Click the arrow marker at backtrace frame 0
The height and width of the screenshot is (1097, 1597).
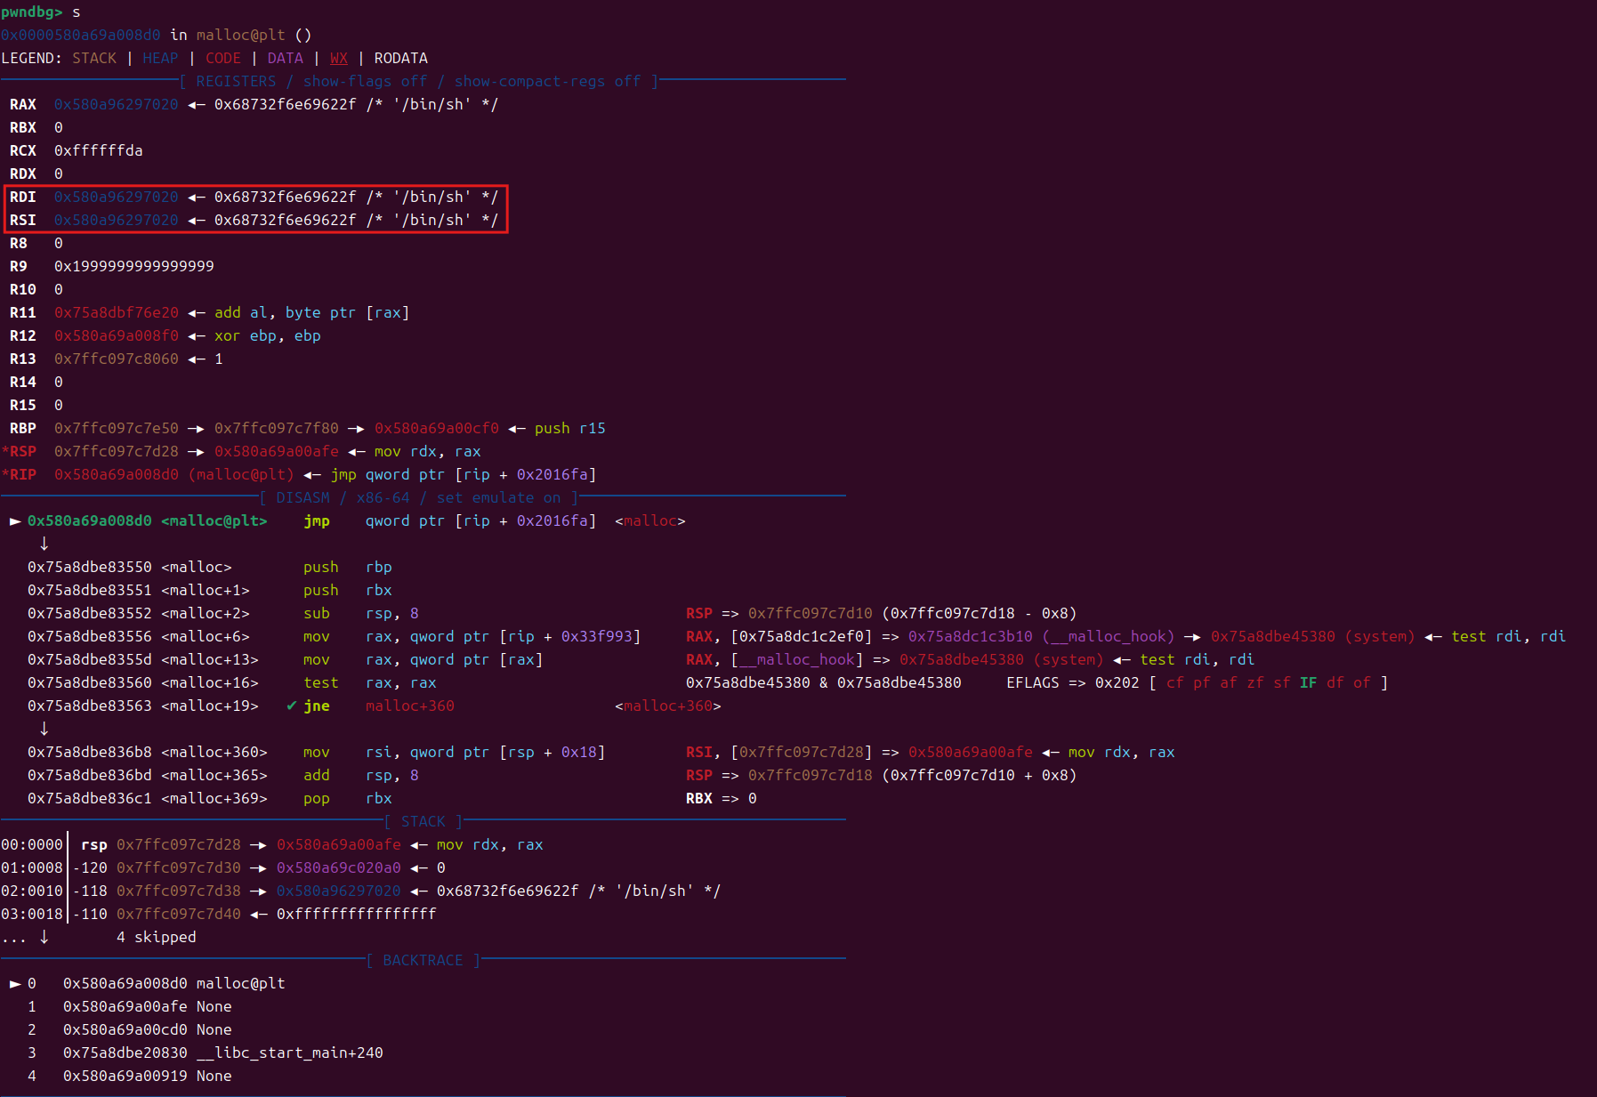click(x=15, y=984)
